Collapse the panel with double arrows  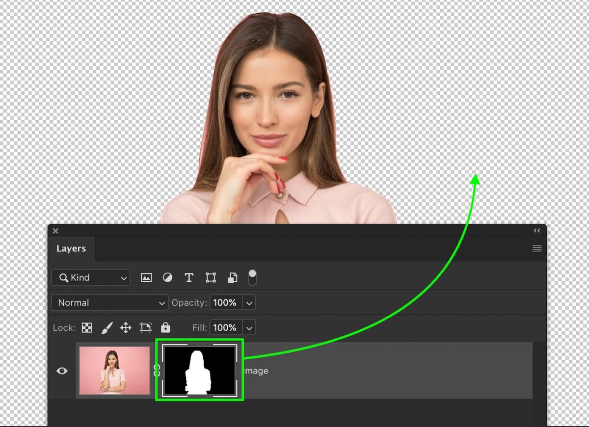click(537, 231)
